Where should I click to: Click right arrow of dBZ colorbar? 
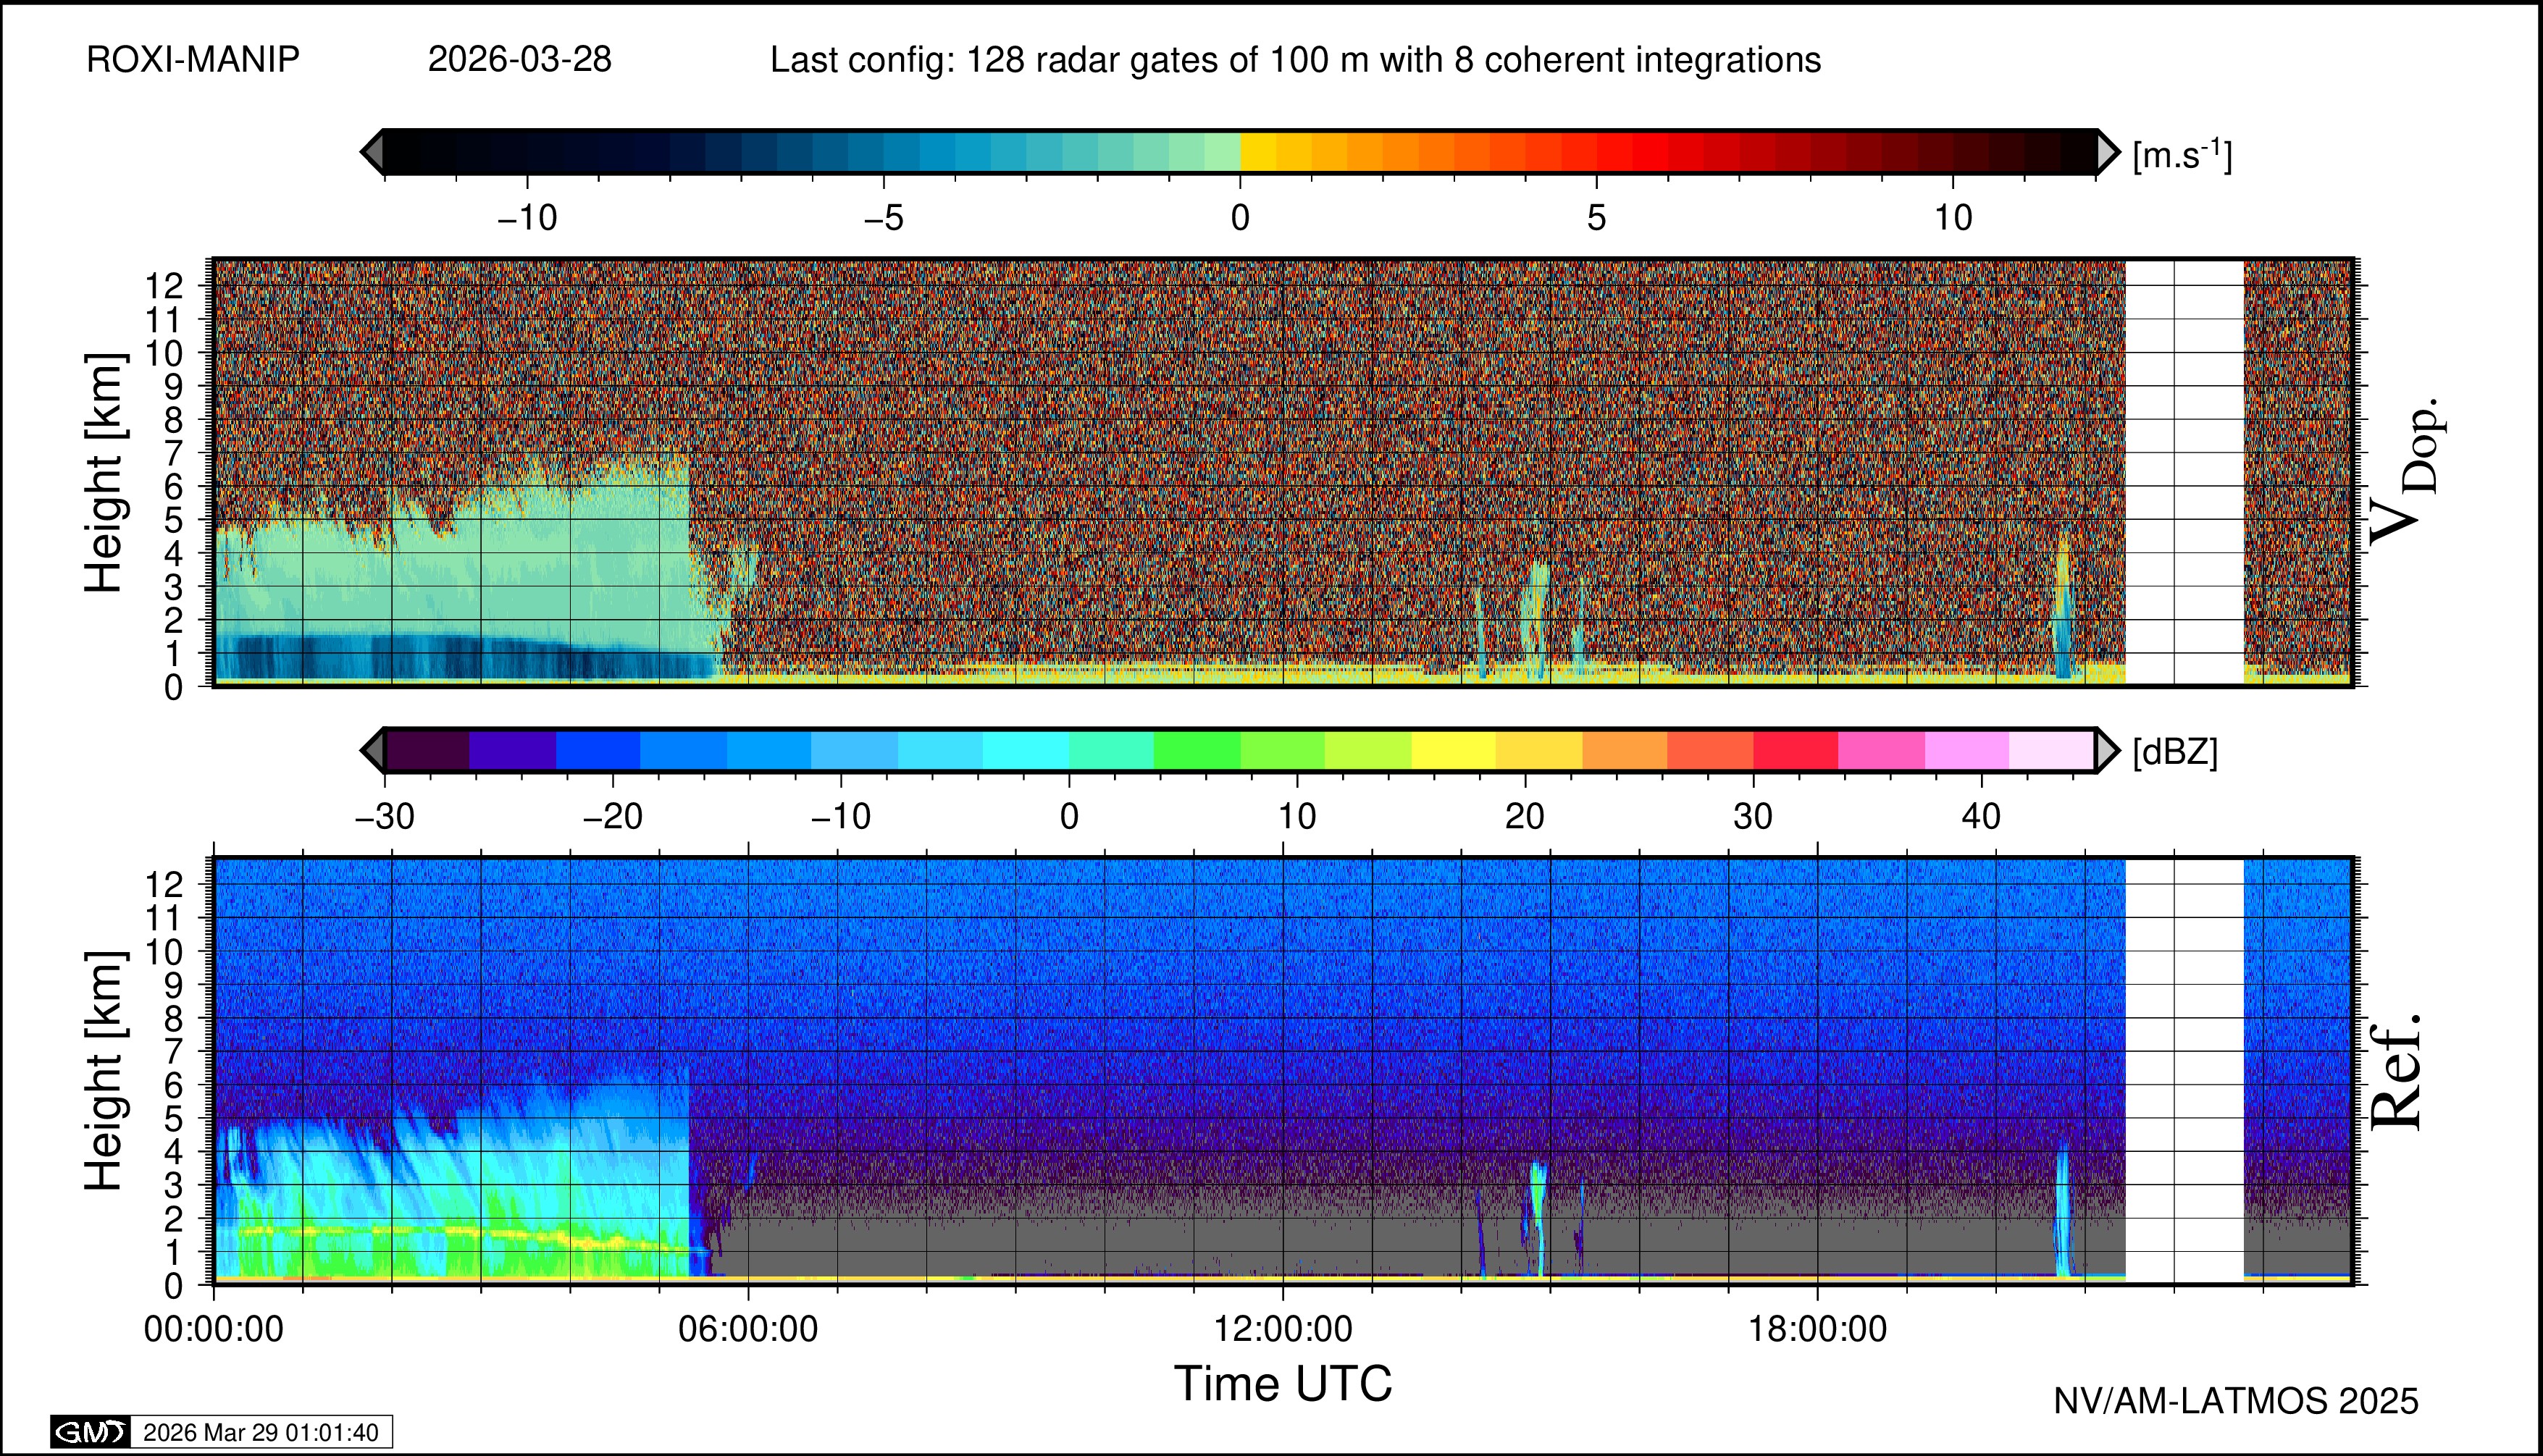coord(2107,750)
